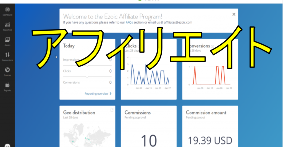Click the Reporting overview chevron arrow
This screenshot has width=283, height=147.
tap(111, 93)
